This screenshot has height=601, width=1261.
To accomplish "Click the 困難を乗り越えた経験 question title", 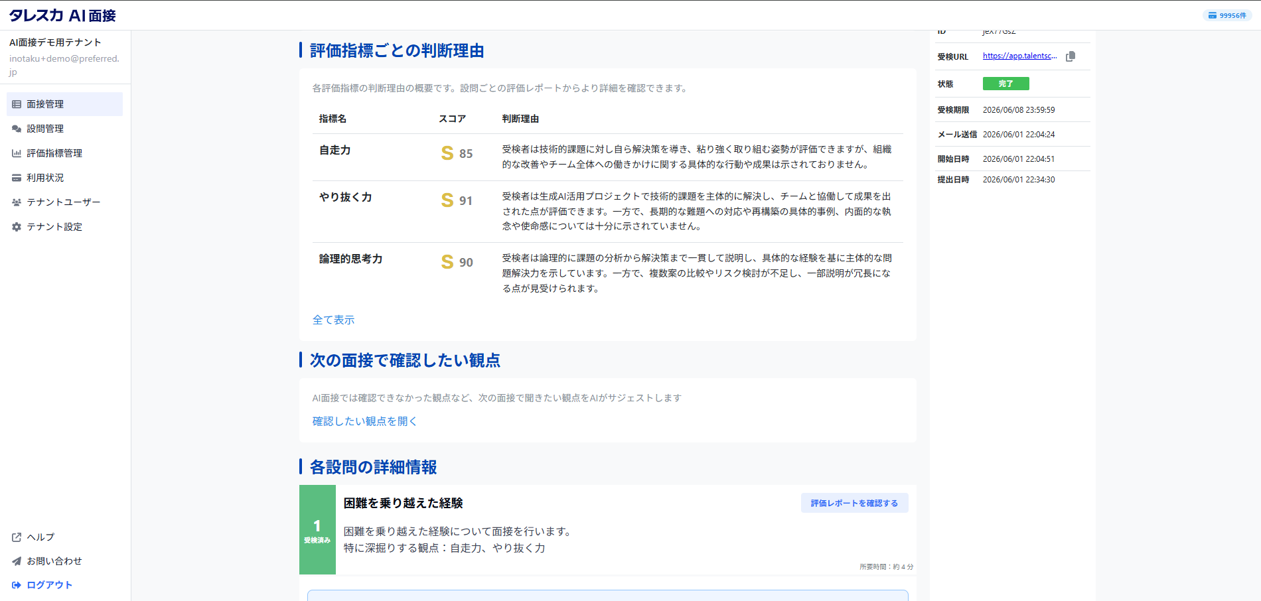I will point(403,503).
